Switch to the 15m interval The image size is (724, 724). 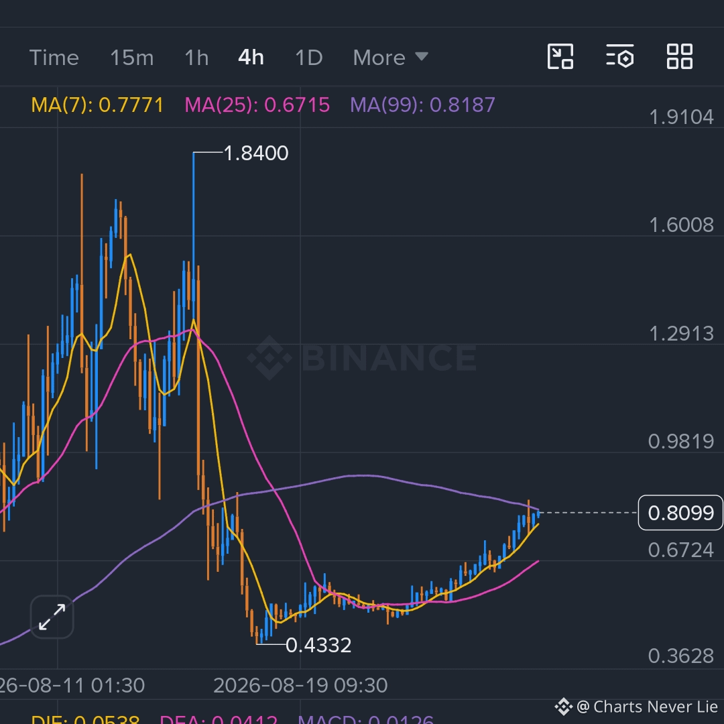(131, 58)
